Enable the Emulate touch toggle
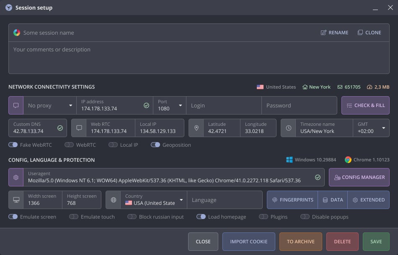 click(x=74, y=217)
